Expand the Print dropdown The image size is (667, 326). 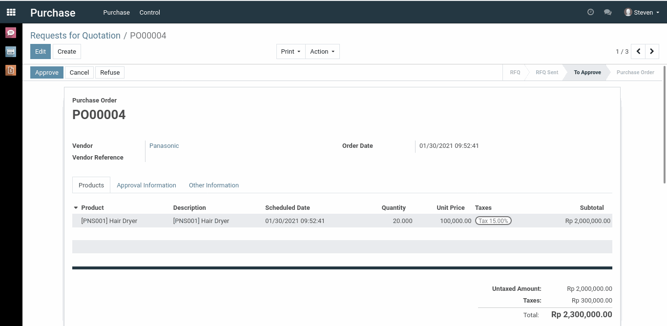pyautogui.click(x=291, y=52)
